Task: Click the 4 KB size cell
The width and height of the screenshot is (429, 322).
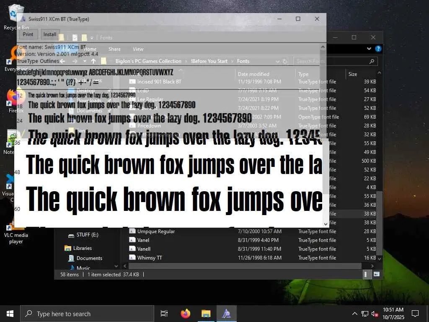Action: point(371,187)
